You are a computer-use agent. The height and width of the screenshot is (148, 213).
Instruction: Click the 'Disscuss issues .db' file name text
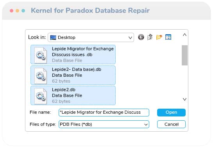pyautogui.click(x=72, y=55)
